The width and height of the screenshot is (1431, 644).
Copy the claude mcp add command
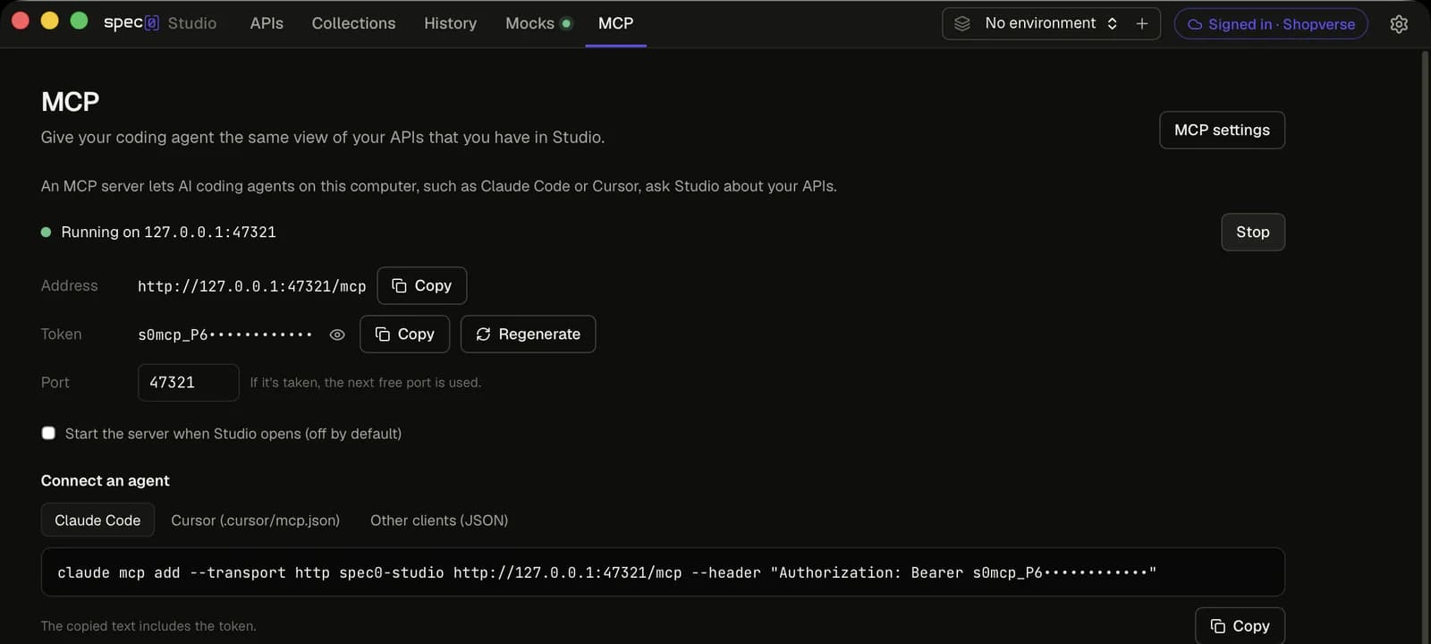(x=1240, y=626)
